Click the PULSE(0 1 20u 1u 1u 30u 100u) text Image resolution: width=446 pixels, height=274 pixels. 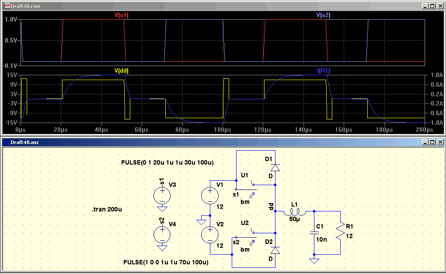[167, 163]
